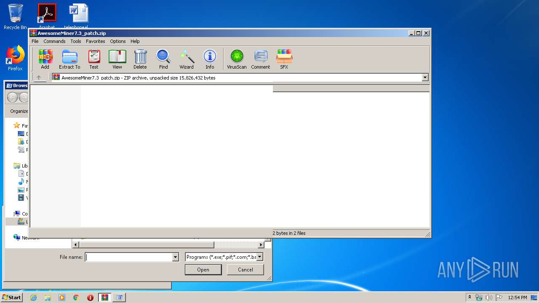Click the Open button in Browse dialog
Screen dimensions: 539x303
203,270
